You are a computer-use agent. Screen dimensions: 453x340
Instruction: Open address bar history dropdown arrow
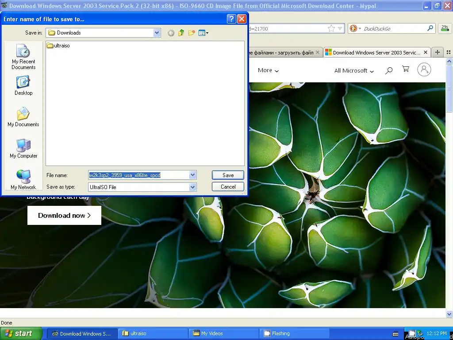340,28
